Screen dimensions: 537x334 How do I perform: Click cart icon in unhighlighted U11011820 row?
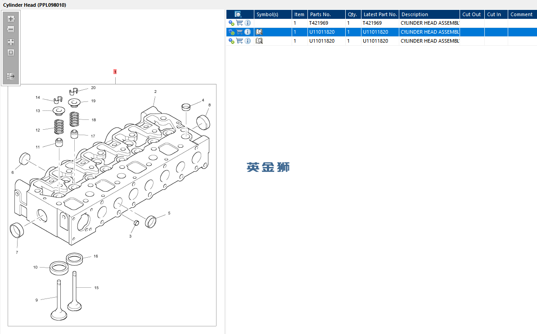tap(240, 41)
